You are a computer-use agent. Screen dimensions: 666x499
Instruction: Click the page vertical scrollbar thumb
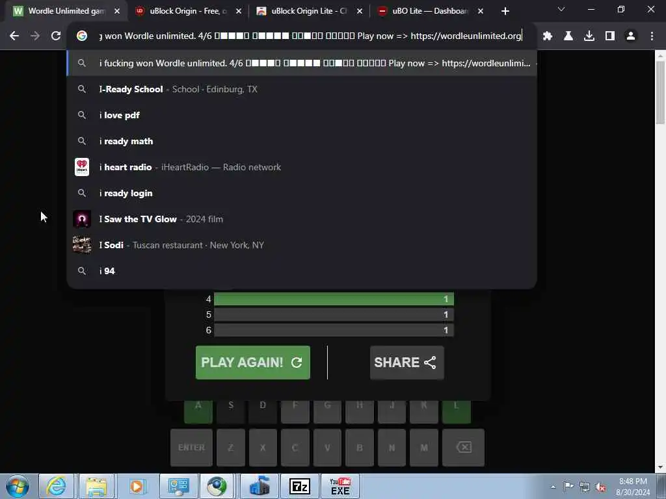660,92
